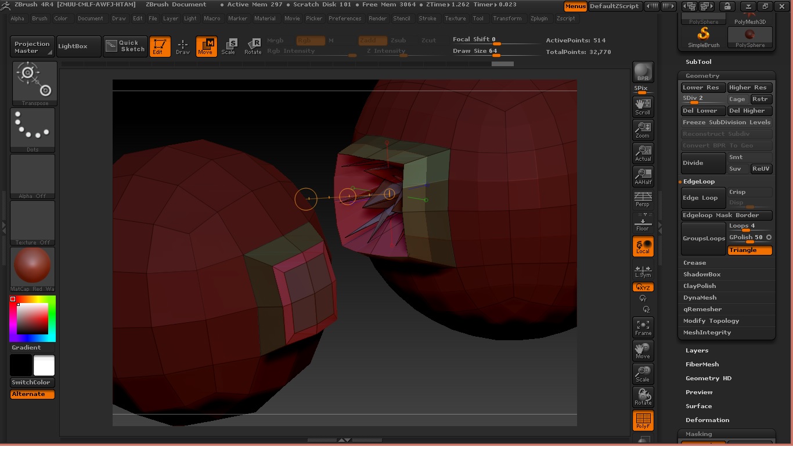Expand the FiberMesh section
This screenshot has width=793, height=454.
click(x=702, y=365)
